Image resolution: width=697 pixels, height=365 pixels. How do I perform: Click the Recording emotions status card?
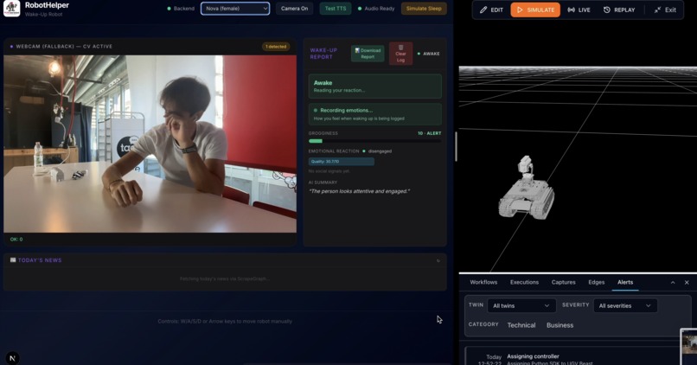(374, 114)
